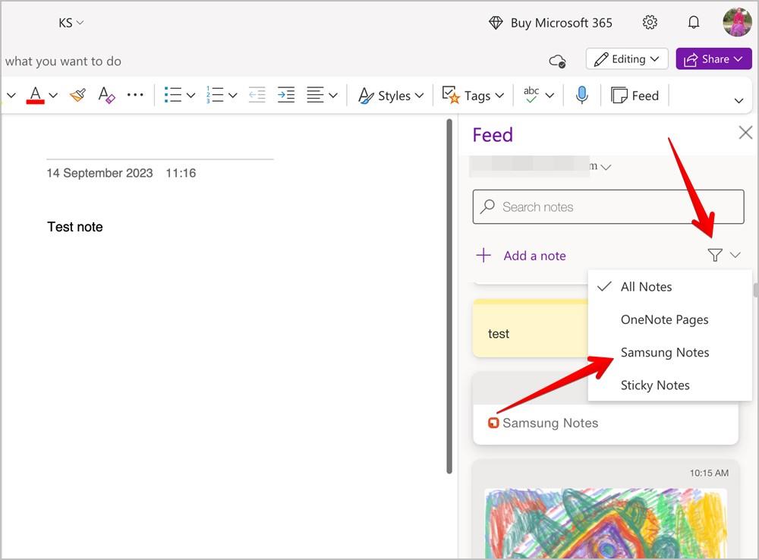
Task: Click the Feed pane scrollbar thumb
Action: [756, 291]
